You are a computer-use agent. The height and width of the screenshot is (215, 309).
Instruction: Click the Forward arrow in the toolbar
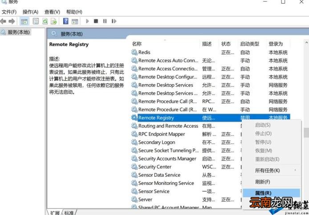[x=12, y=21]
